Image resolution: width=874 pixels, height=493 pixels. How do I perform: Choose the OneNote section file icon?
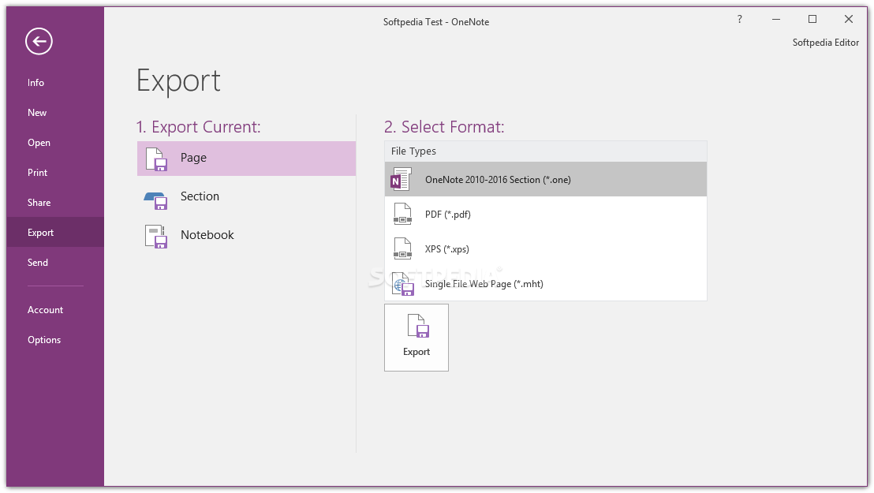tap(402, 180)
